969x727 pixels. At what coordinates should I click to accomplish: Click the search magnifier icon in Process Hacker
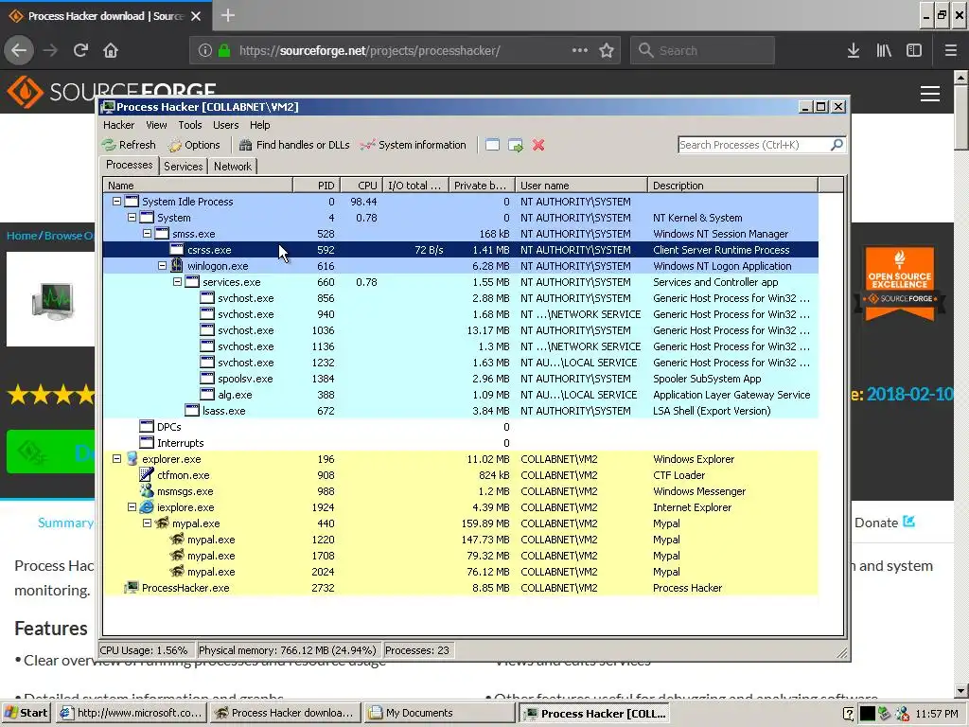pos(837,145)
